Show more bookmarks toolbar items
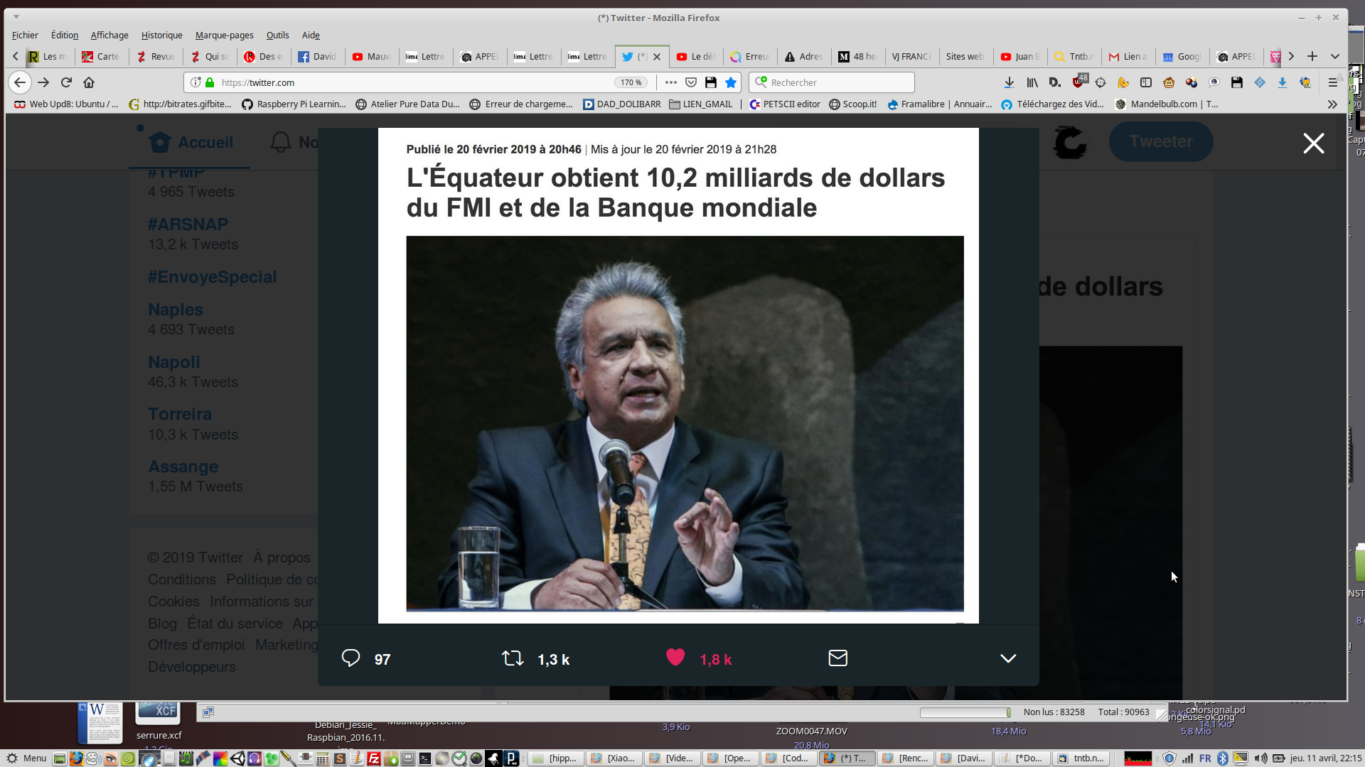The width and height of the screenshot is (1365, 767). (1332, 104)
